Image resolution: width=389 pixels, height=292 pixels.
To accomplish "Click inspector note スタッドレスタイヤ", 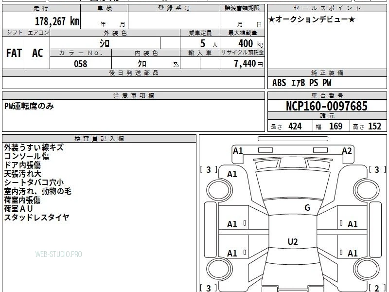I will pyautogui.click(x=37, y=218).
